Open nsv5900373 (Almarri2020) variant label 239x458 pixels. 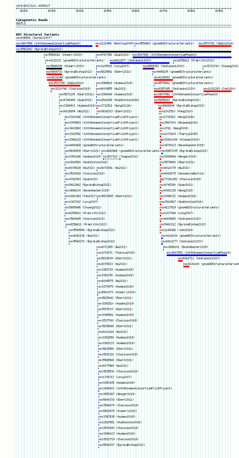[x=116, y=292]
